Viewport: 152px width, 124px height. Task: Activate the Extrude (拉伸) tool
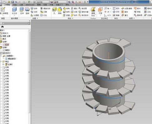(x=22, y=11)
